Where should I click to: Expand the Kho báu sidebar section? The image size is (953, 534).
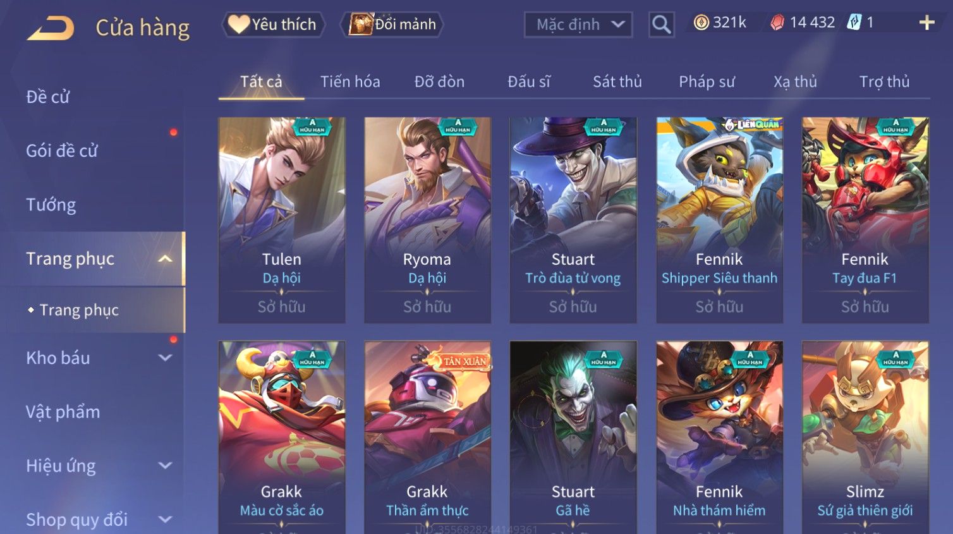[x=165, y=358]
